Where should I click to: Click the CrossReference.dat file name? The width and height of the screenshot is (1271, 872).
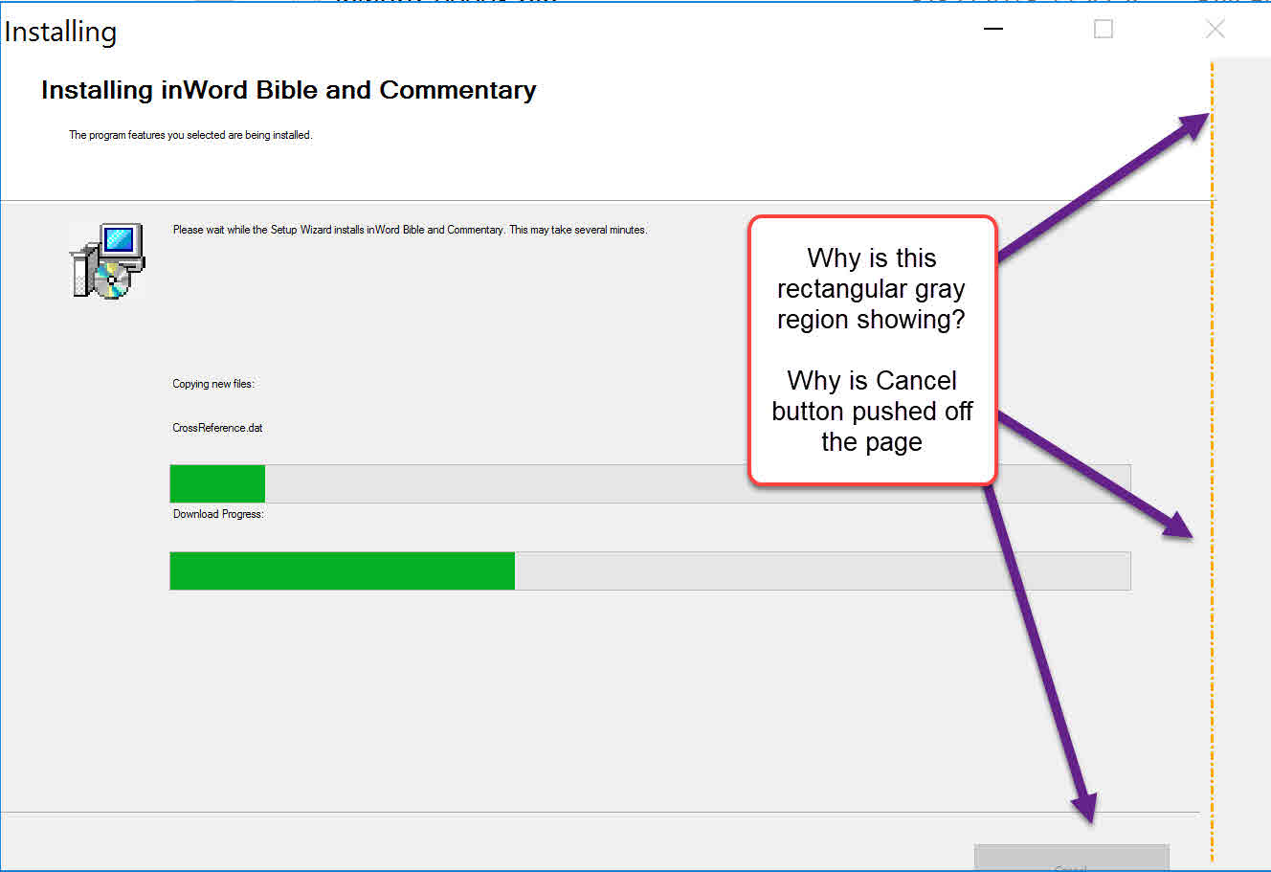click(217, 428)
